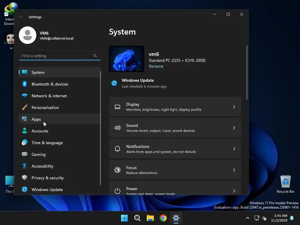Open the Sound settings card title
This screenshot has height=225, width=300.
pyautogui.click(x=132, y=125)
